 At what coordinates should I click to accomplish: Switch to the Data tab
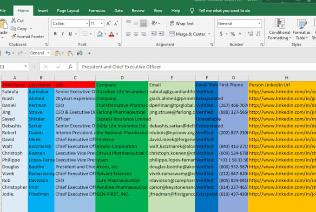pyautogui.click(x=118, y=11)
